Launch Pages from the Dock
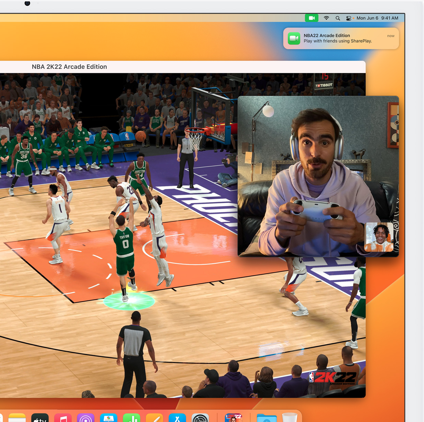 coord(155,418)
